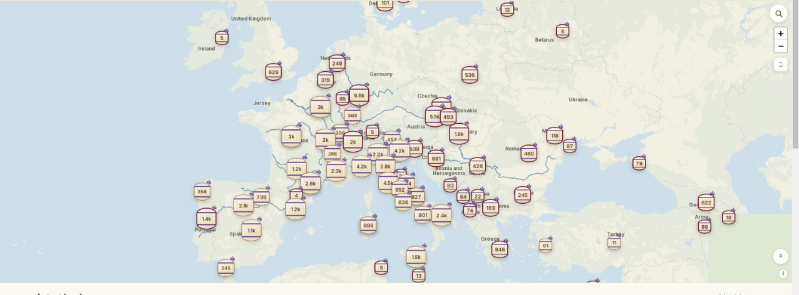Open the map search magnifier
The height and width of the screenshot is (295, 799).
pos(778,14)
